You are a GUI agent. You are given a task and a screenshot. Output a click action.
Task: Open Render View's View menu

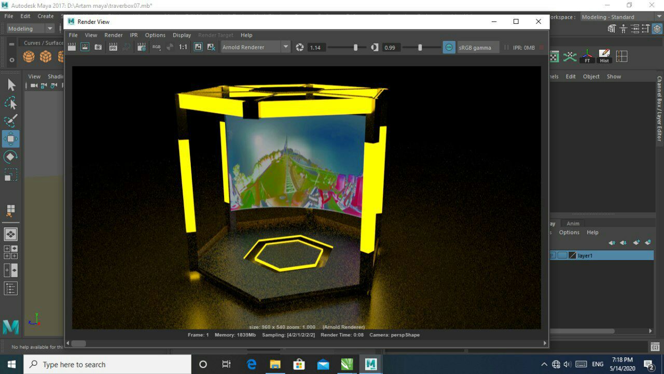91,35
